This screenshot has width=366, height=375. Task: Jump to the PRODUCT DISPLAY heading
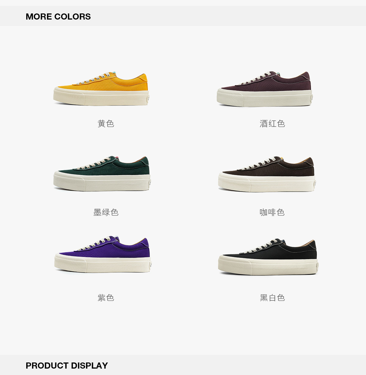(x=67, y=366)
